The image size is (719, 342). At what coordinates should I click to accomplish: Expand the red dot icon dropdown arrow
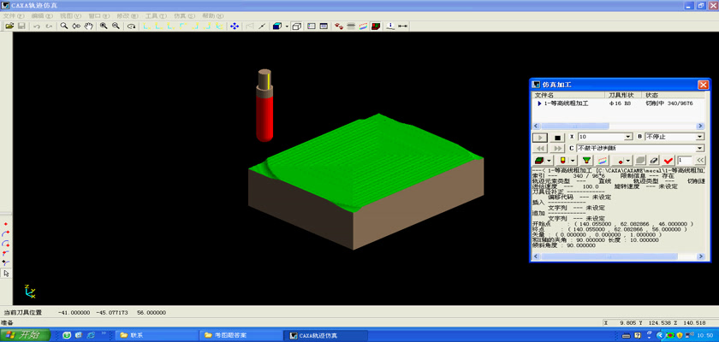click(x=628, y=161)
